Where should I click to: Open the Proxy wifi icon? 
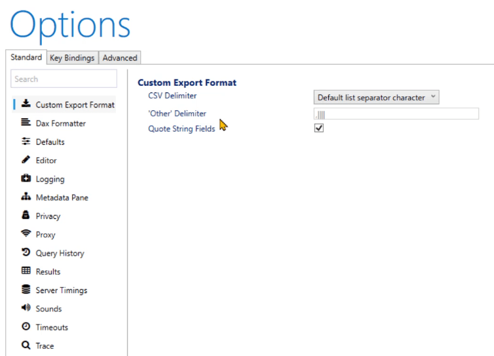tap(26, 233)
